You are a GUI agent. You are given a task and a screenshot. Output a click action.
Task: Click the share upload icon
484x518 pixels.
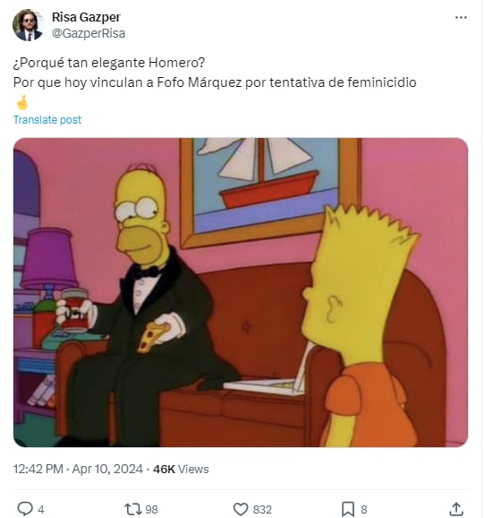click(456, 509)
